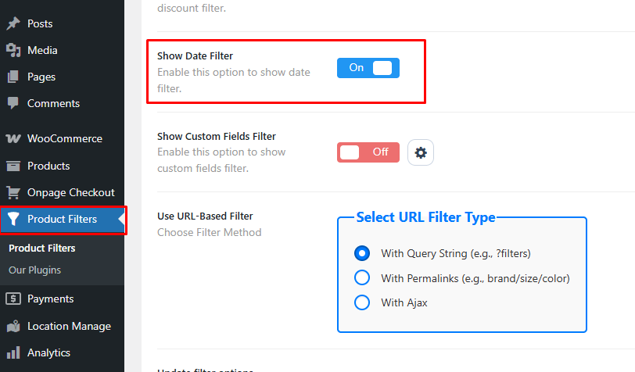Click the Comments speech bubble icon
The image size is (635, 372).
13,103
